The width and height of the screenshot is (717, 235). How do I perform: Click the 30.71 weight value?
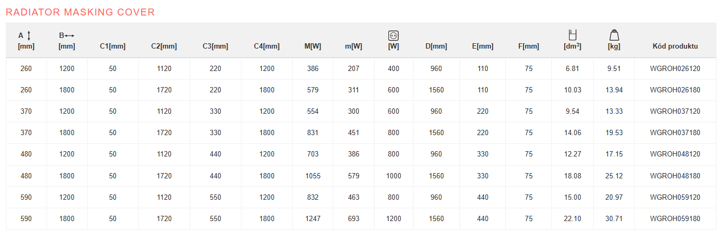click(614, 218)
